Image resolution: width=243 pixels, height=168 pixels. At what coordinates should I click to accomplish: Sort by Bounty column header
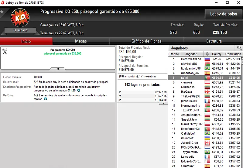[x=217, y=54]
